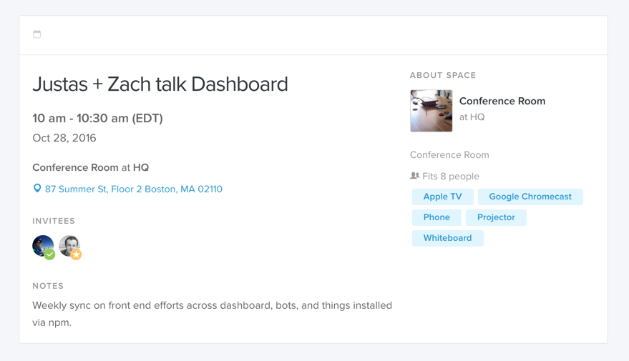The width and height of the screenshot is (629, 361).
Task: Select the first invitee avatar
Action: pos(43,246)
